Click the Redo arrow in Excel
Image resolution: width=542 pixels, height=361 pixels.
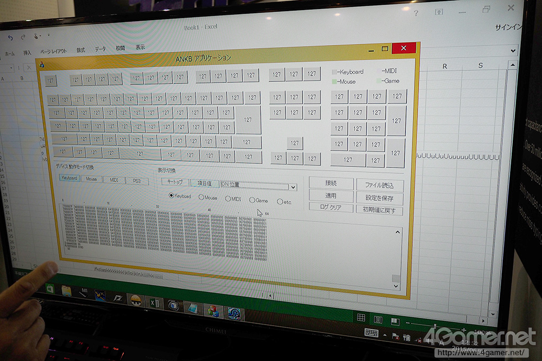(x=23, y=37)
